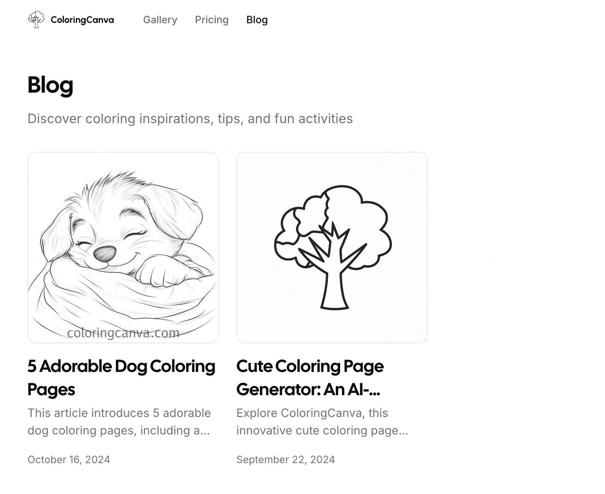
Task: Click the ColoringCanva tree logo icon
Action: click(36, 19)
